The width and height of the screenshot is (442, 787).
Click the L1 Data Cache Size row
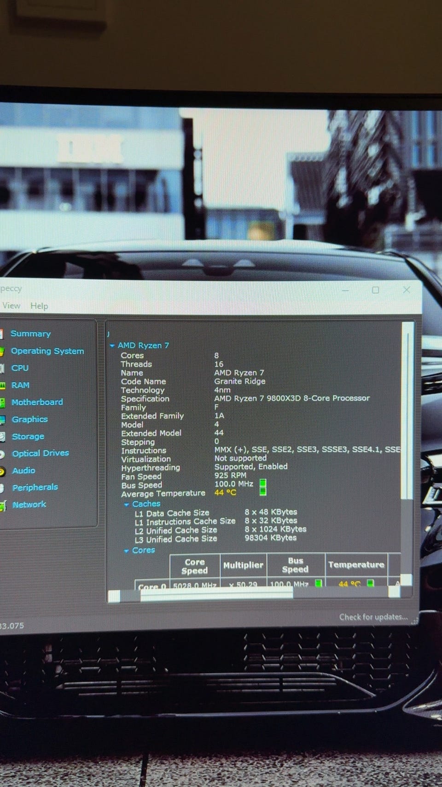tap(215, 512)
